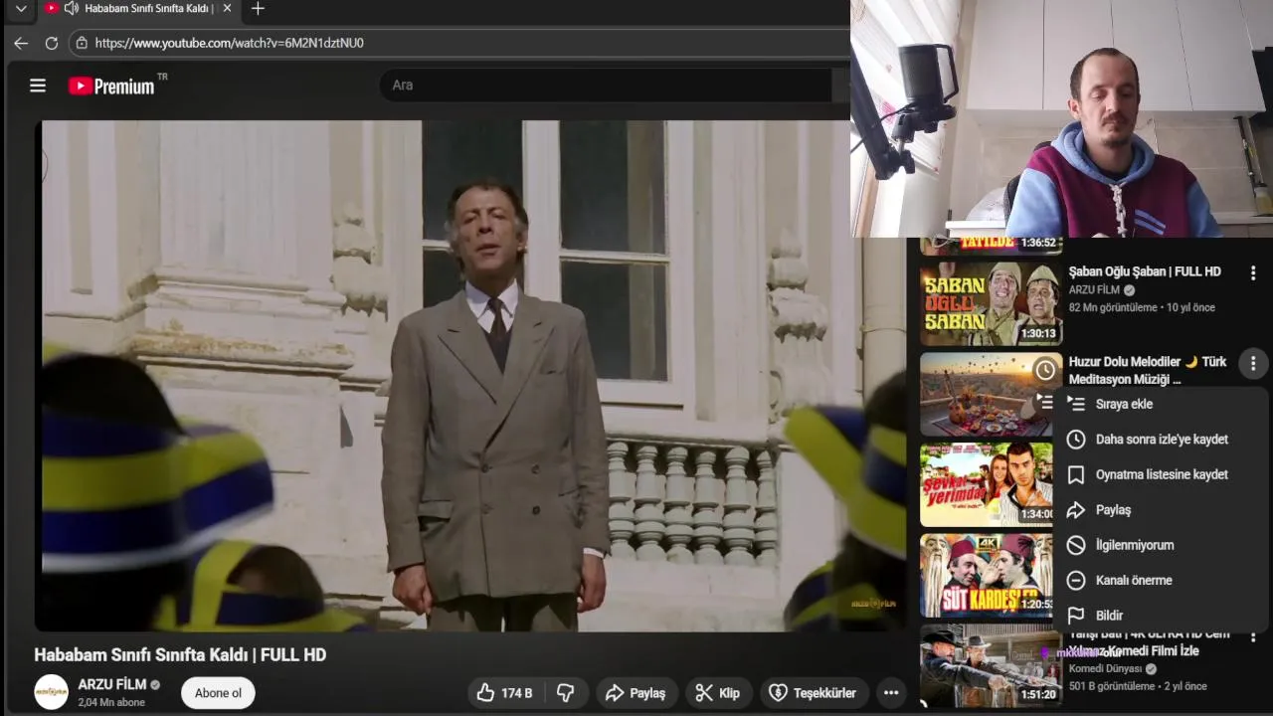Click the main video player frame
Viewport: 1273px width, 716px height.
pyautogui.click(x=470, y=376)
